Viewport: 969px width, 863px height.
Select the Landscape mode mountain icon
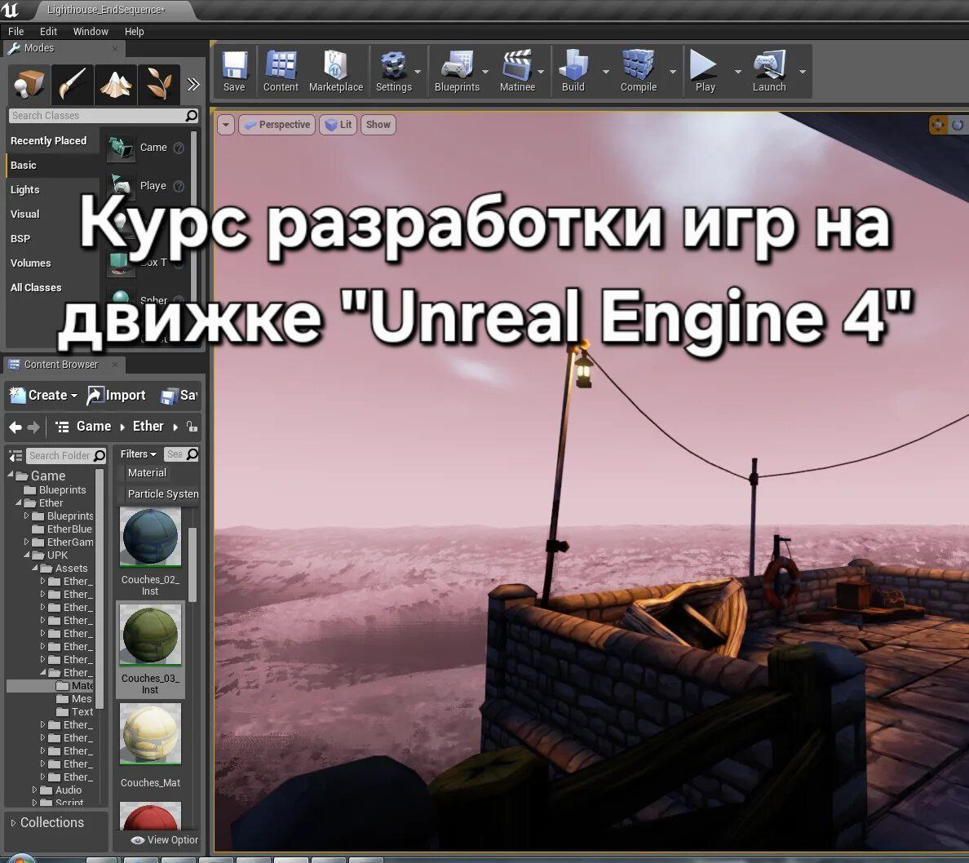point(116,84)
